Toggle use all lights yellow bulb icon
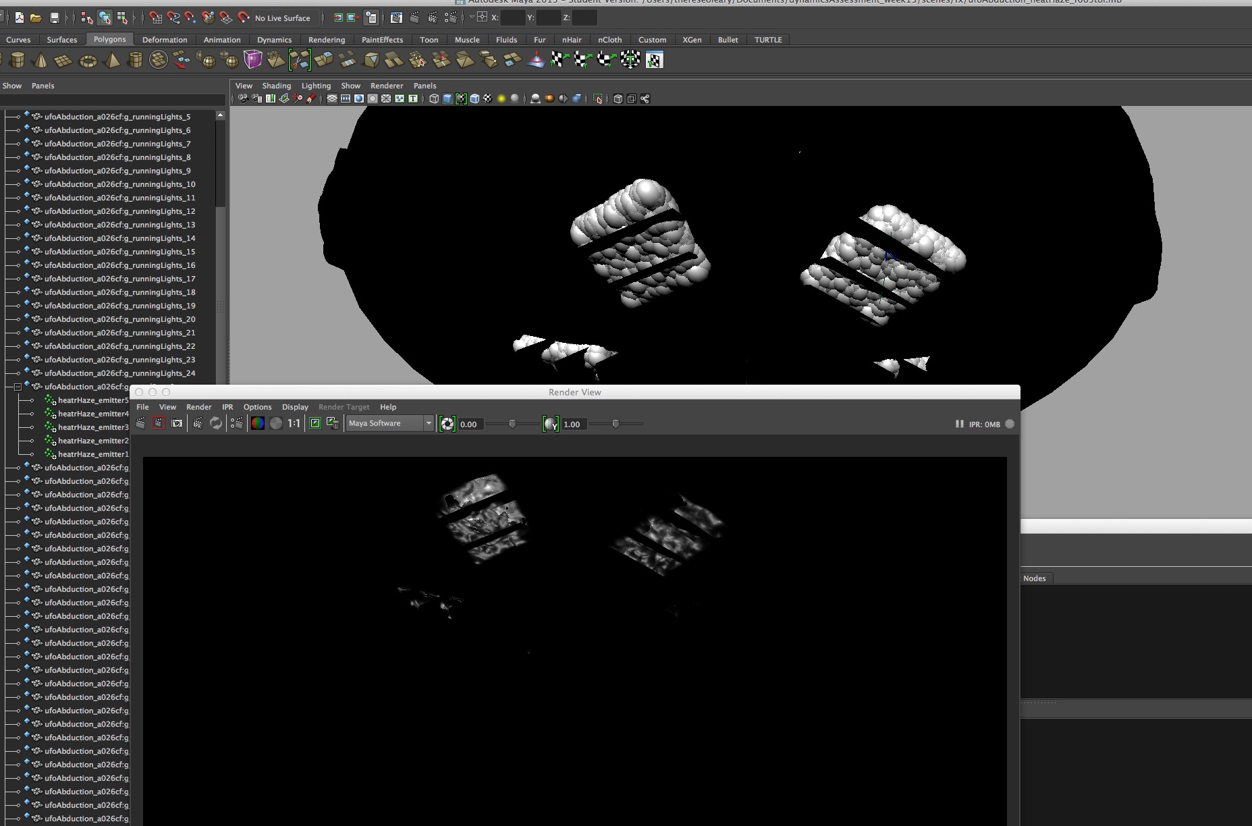The width and height of the screenshot is (1252, 826). pyautogui.click(x=501, y=99)
